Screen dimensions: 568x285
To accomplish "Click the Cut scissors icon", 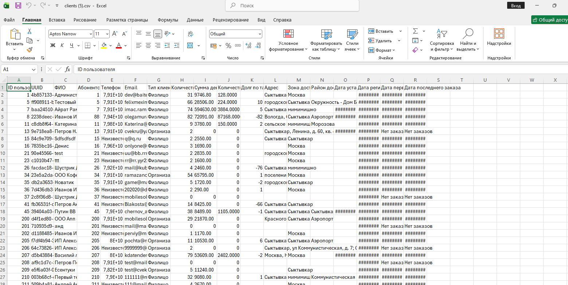I will coord(30,31).
